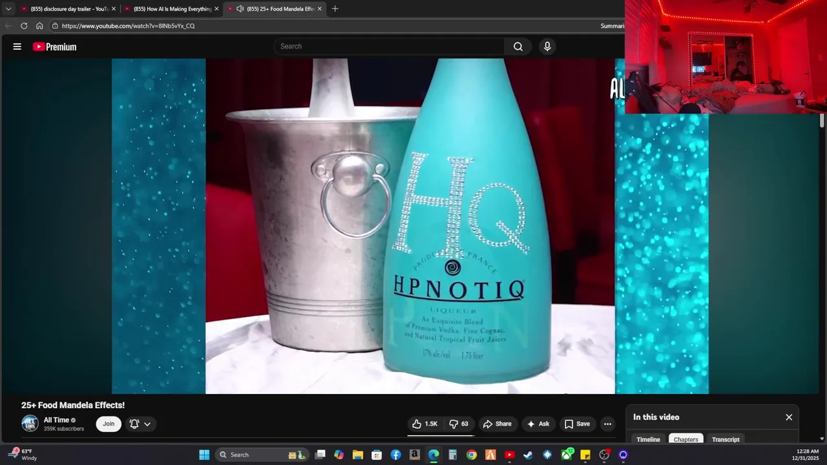Switch to Microsoft Edge in taskbar
Viewport: 827px width, 465px height.
click(x=434, y=455)
